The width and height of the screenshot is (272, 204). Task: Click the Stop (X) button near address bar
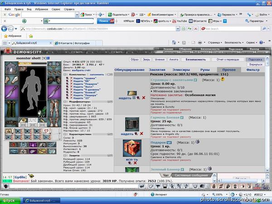196,29
